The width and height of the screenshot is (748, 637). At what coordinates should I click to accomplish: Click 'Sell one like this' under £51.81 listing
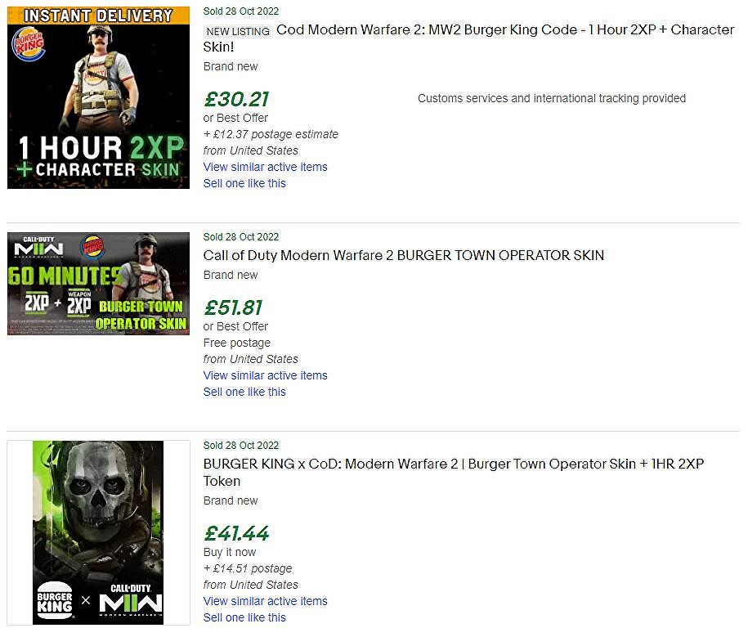244,392
